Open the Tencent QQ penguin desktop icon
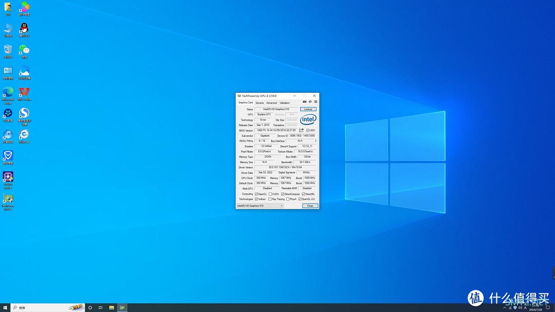The width and height of the screenshot is (555, 312). [24, 30]
